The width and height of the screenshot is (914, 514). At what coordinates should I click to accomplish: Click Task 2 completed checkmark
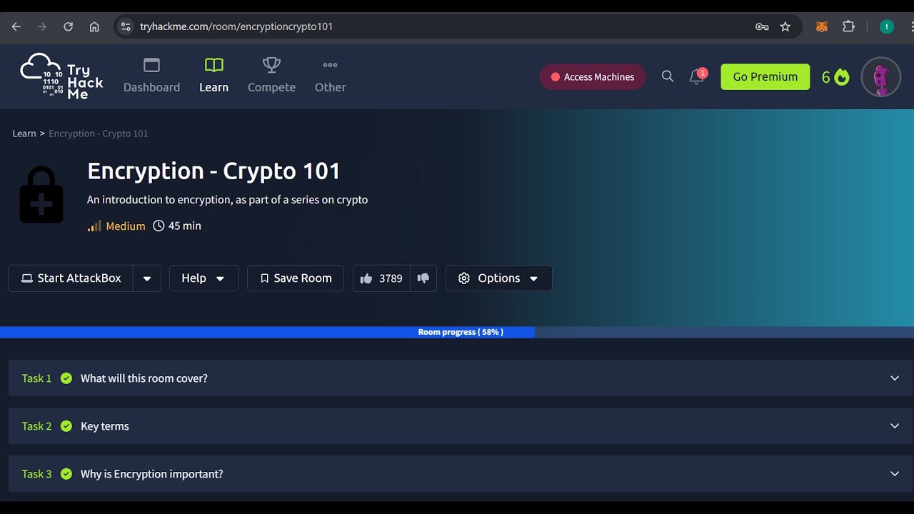[66, 426]
